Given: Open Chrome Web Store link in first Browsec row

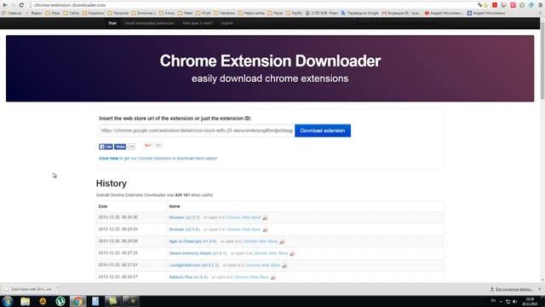Looking at the screenshot, I should point(244,217).
